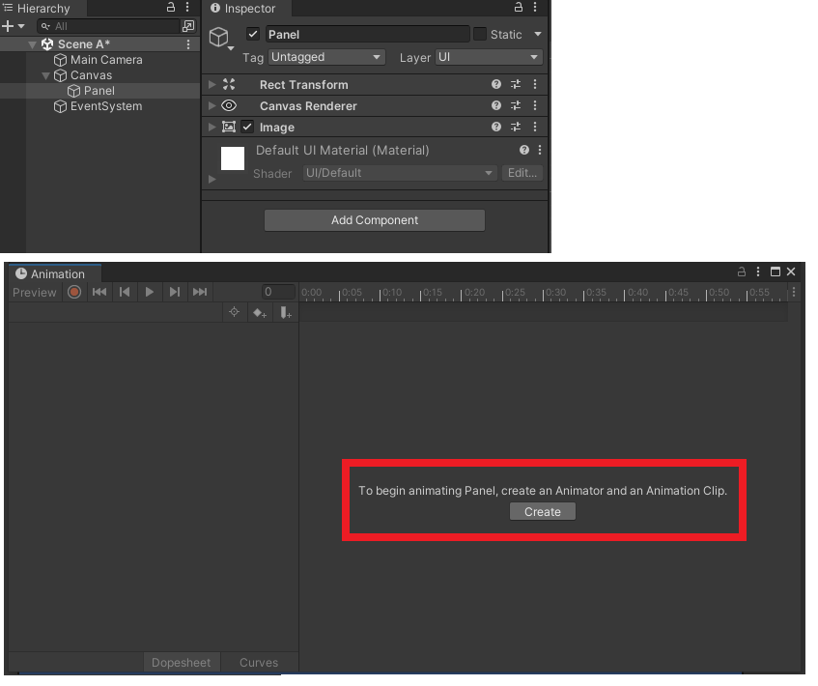Click the Inspector panel lock icon
818x686 pixels.
(x=519, y=8)
